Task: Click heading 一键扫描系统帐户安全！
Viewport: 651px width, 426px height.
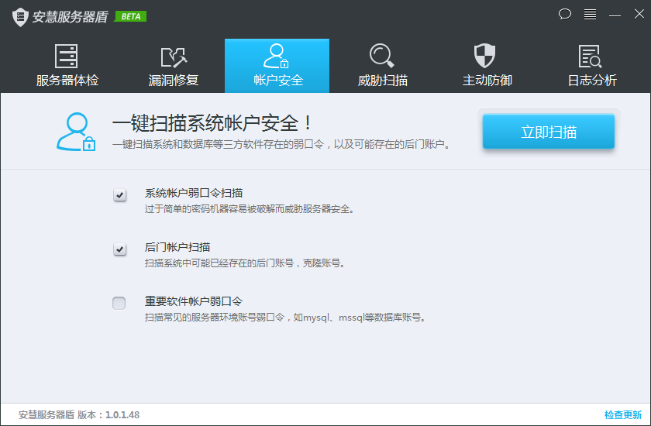Action: tap(212, 123)
